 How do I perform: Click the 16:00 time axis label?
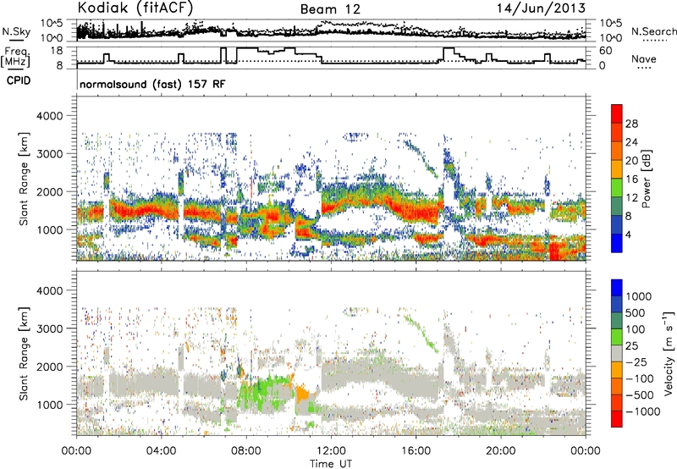pos(416,451)
